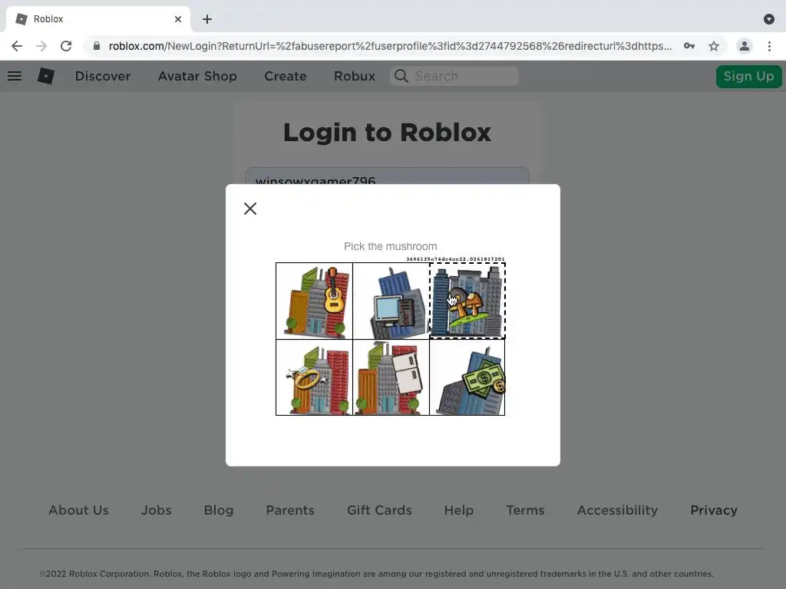
Task: Open the Accessibility footer link
Action: [617, 510]
